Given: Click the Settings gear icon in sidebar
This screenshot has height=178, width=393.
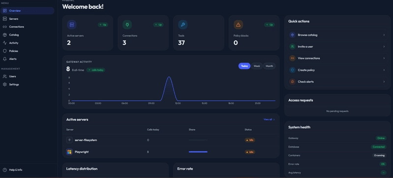Looking at the screenshot, I should (5, 85).
